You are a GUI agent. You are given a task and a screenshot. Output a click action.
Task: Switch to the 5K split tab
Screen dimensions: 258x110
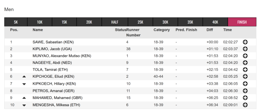(16, 22)
